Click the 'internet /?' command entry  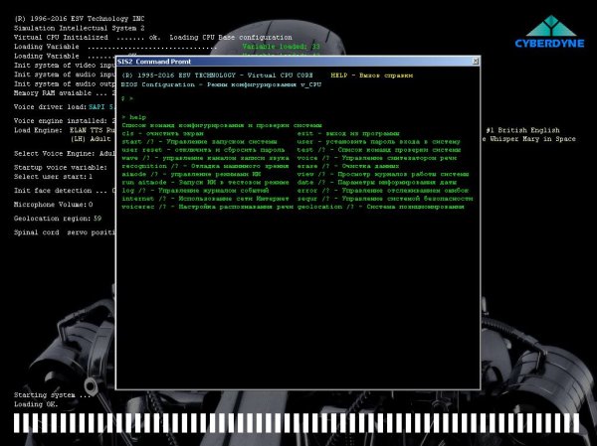point(205,199)
